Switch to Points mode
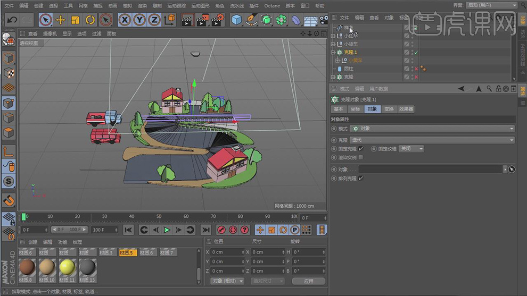 [9, 103]
